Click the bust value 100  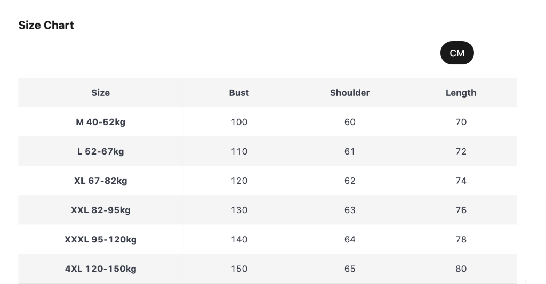point(239,122)
